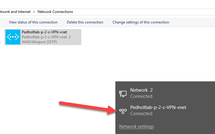Click Connected status under Network 2

click(x=141, y=96)
